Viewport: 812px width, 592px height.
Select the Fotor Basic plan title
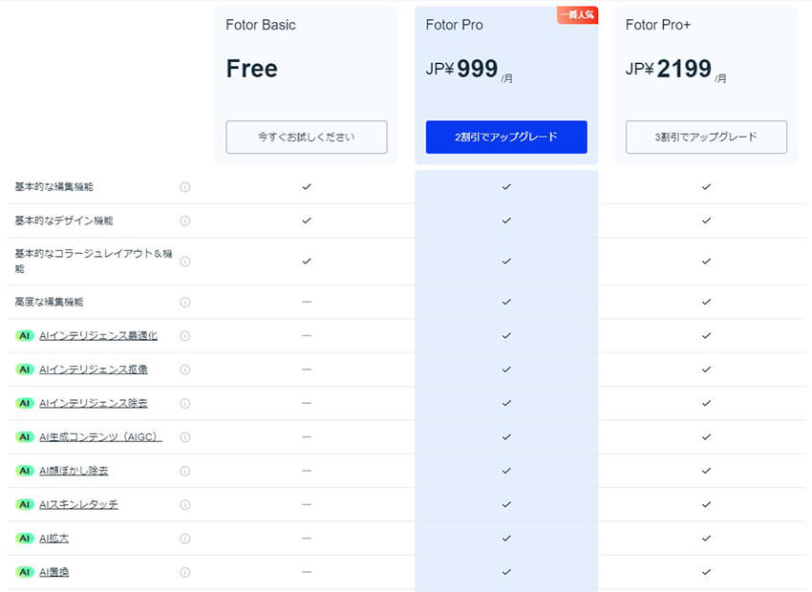(261, 25)
